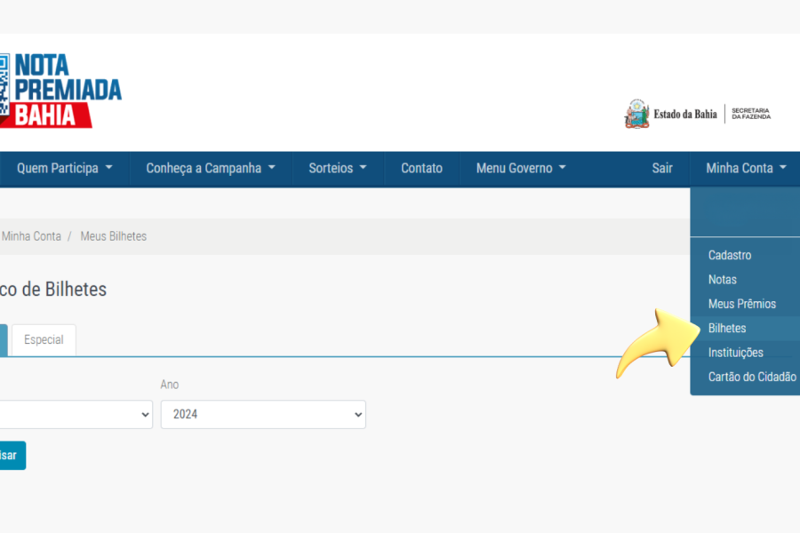Image resolution: width=800 pixels, height=533 pixels.
Task: Go to Meus Prêmios
Action: point(742,304)
